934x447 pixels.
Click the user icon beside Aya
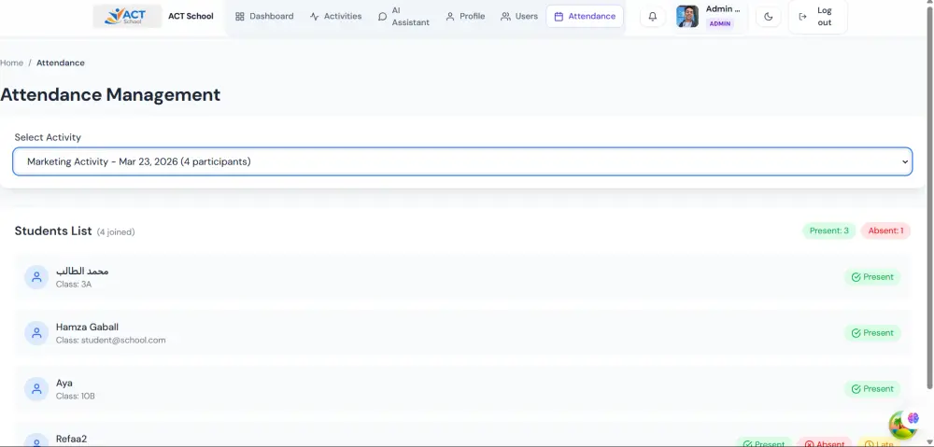(x=36, y=389)
